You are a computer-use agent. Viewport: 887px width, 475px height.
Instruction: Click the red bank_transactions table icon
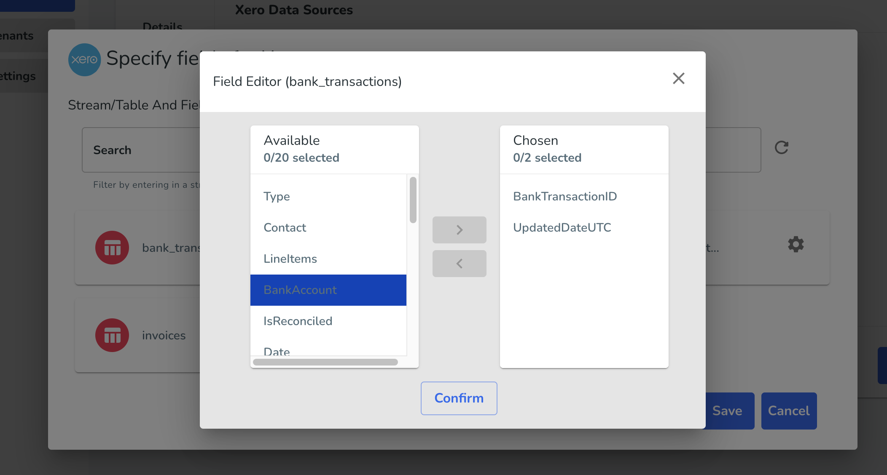coord(112,248)
